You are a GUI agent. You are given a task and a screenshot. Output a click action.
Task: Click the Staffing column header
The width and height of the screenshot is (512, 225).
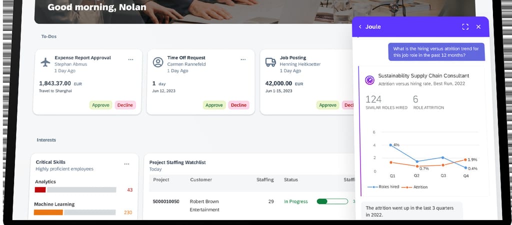coord(265,179)
